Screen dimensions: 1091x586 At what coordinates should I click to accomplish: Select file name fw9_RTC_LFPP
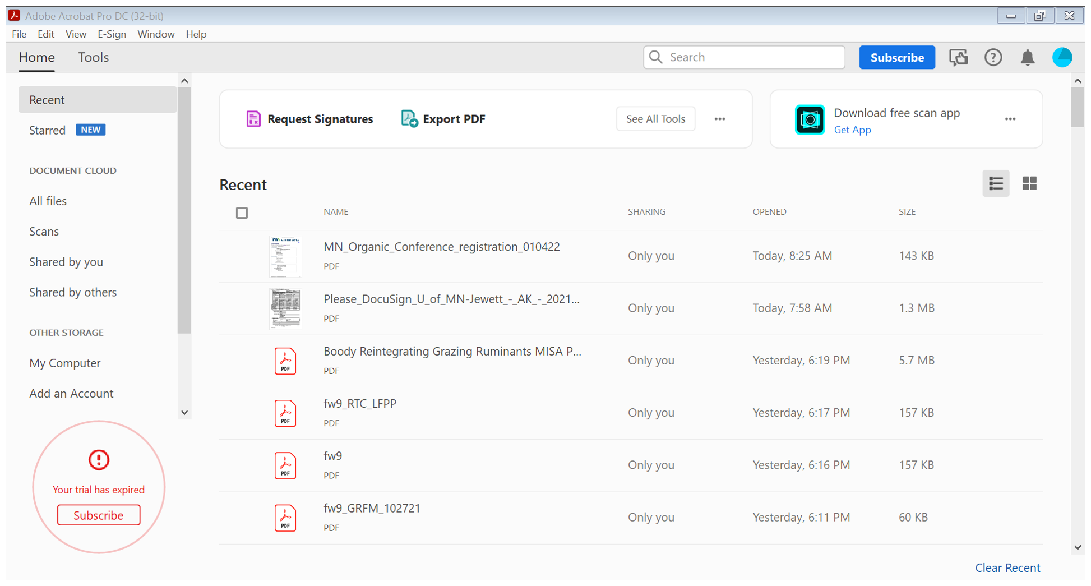click(360, 404)
